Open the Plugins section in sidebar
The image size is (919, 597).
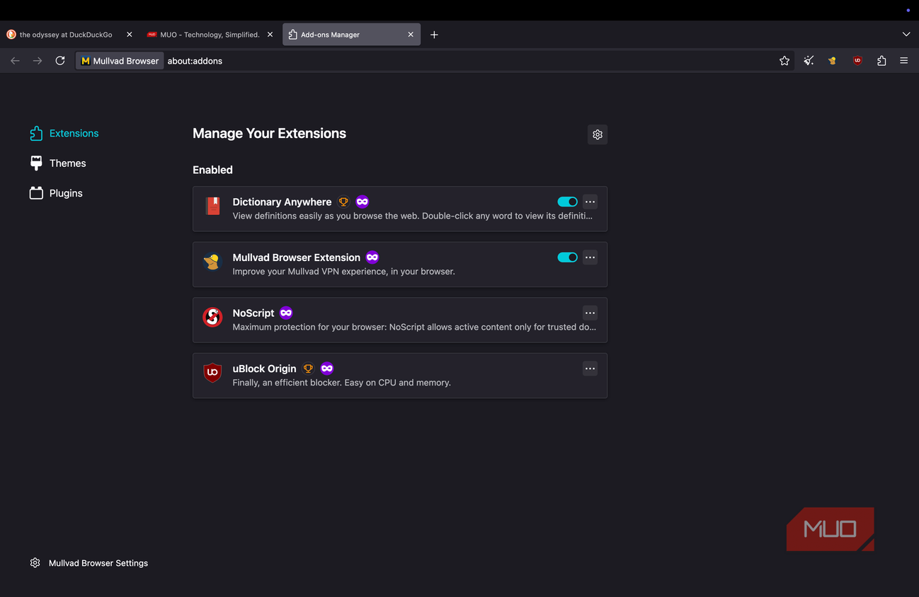pyautogui.click(x=56, y=193)
